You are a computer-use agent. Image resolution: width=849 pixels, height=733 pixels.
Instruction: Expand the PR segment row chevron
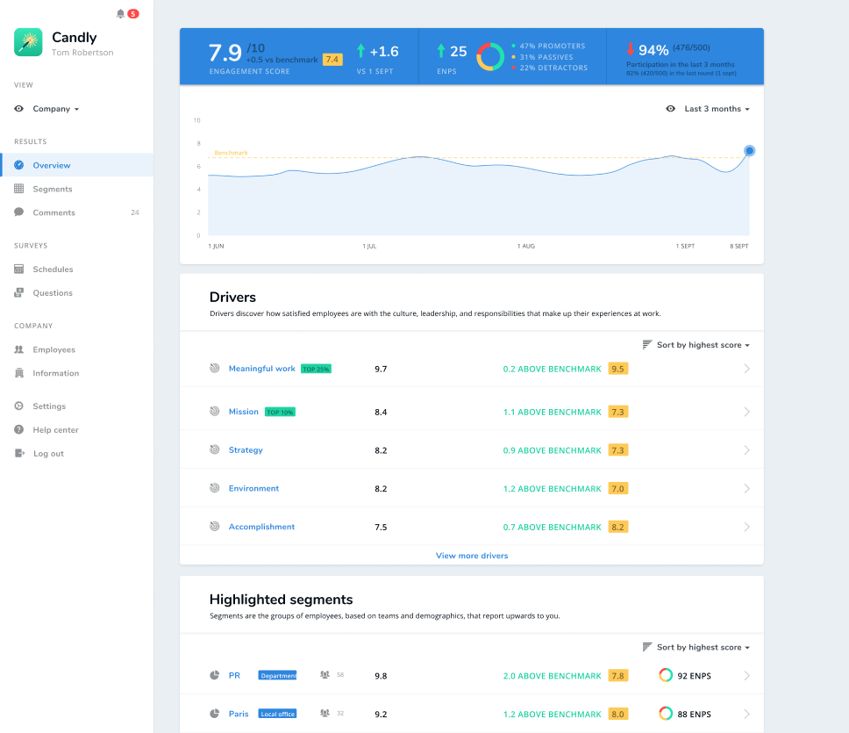pyautogui.click(x=746, y=676)
